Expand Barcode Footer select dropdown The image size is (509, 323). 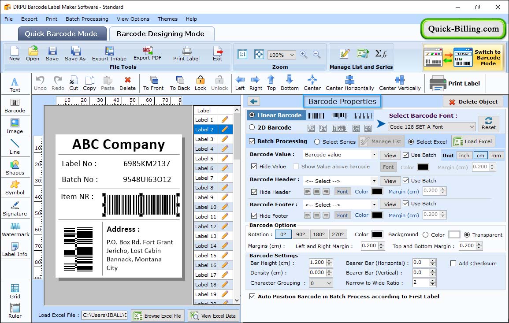374,204
